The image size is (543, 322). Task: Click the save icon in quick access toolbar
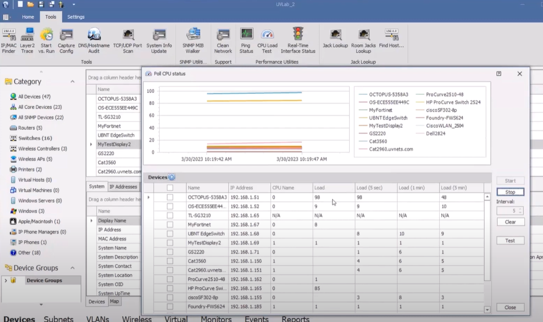41,5
